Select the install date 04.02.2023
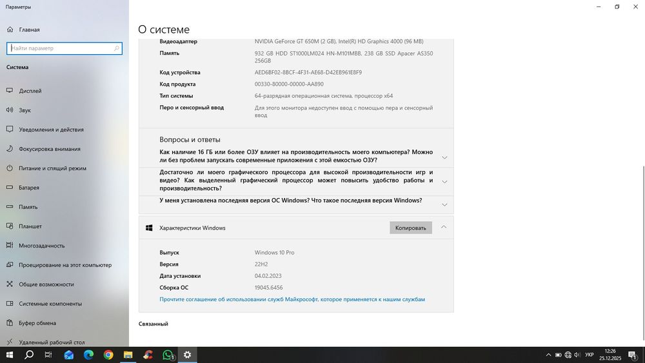This screenshot has width=645, height=363. click(x=268, y=276)
